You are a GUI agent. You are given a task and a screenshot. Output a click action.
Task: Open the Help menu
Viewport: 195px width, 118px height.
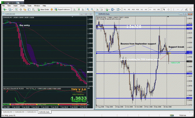pos(44,6)
